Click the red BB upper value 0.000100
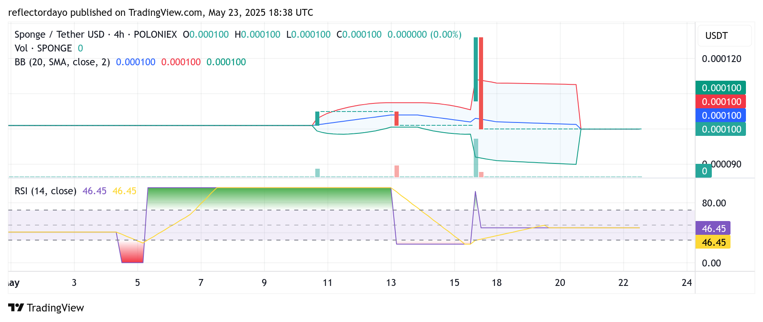Viewport: 763px width, 322px height. [181, 62]
